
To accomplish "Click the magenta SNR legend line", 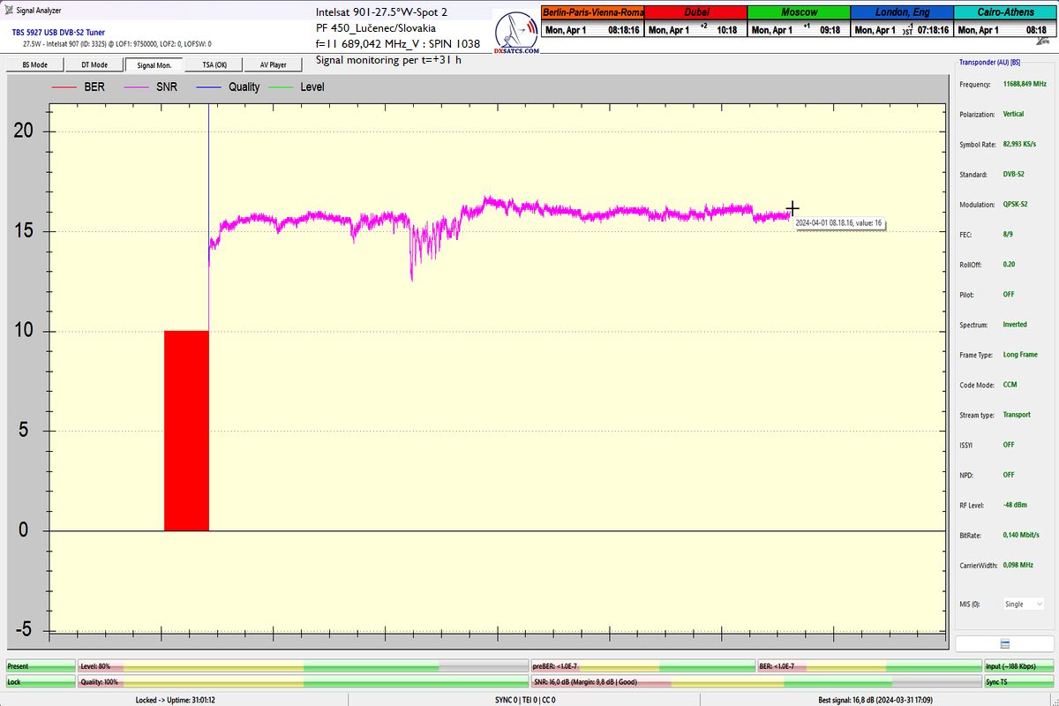I will pos(138,87).
